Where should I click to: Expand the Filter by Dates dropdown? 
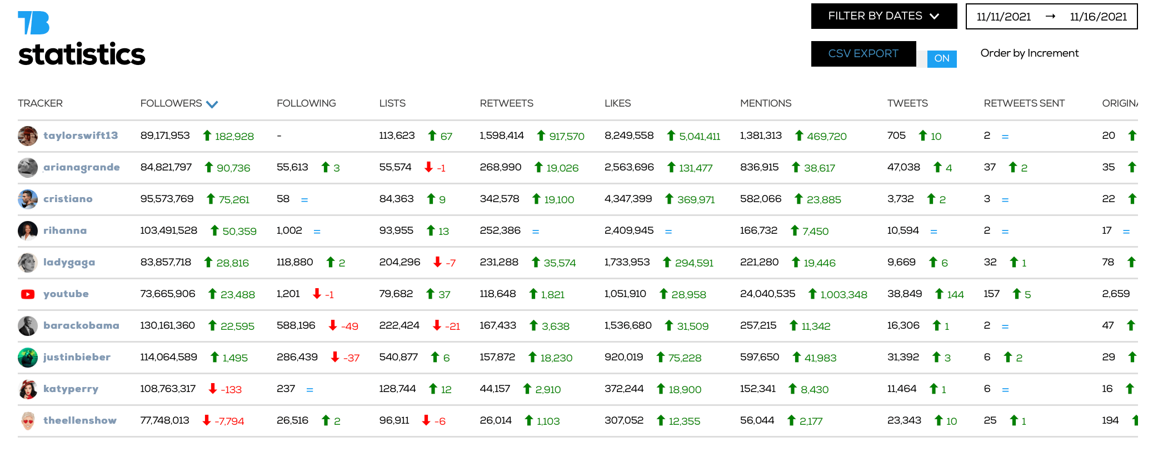[884, 16]
